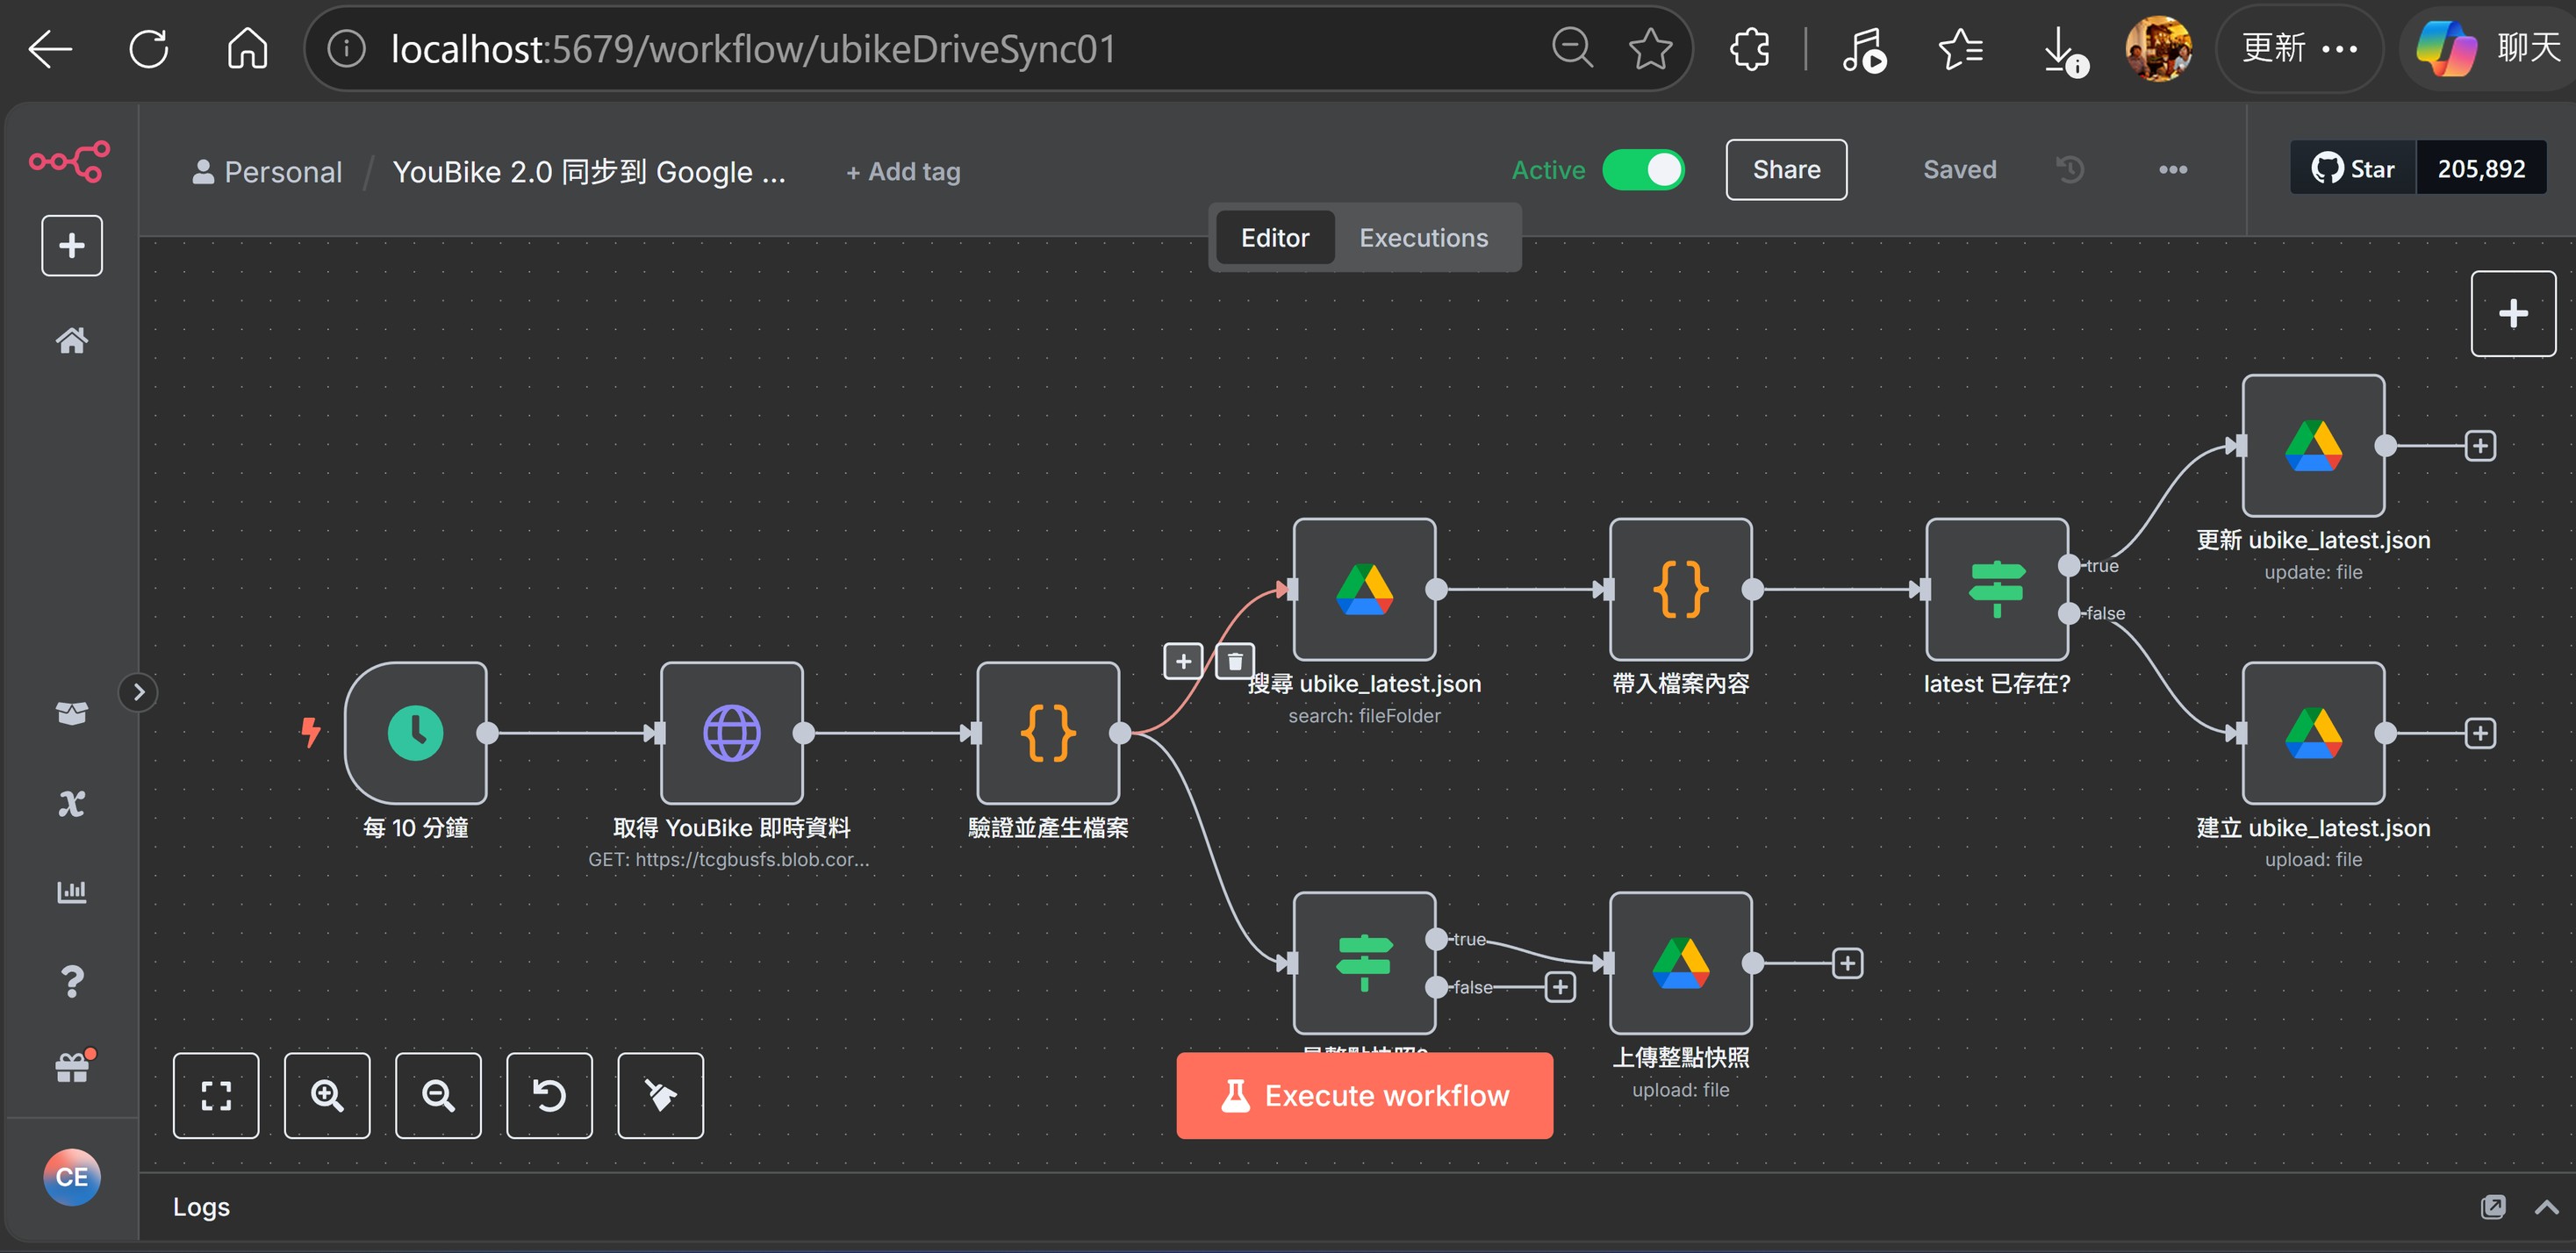
Task: Click the canvas add node plus button
Action: [x=2513, y=314]
